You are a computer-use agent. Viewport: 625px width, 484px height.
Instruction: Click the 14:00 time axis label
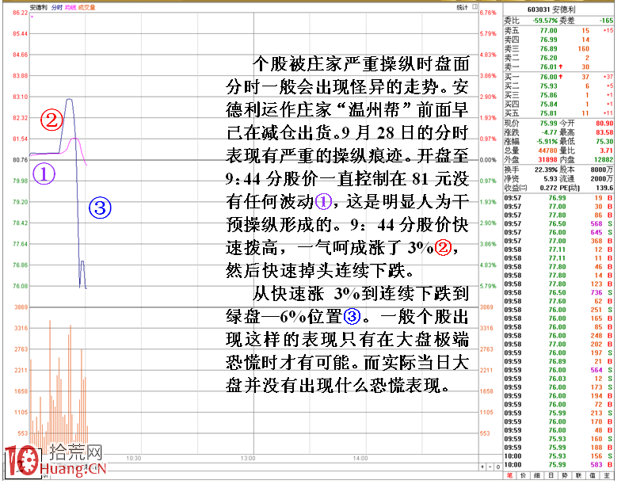360,459
